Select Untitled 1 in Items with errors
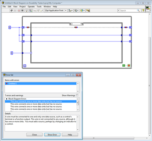 click(41, 83)
